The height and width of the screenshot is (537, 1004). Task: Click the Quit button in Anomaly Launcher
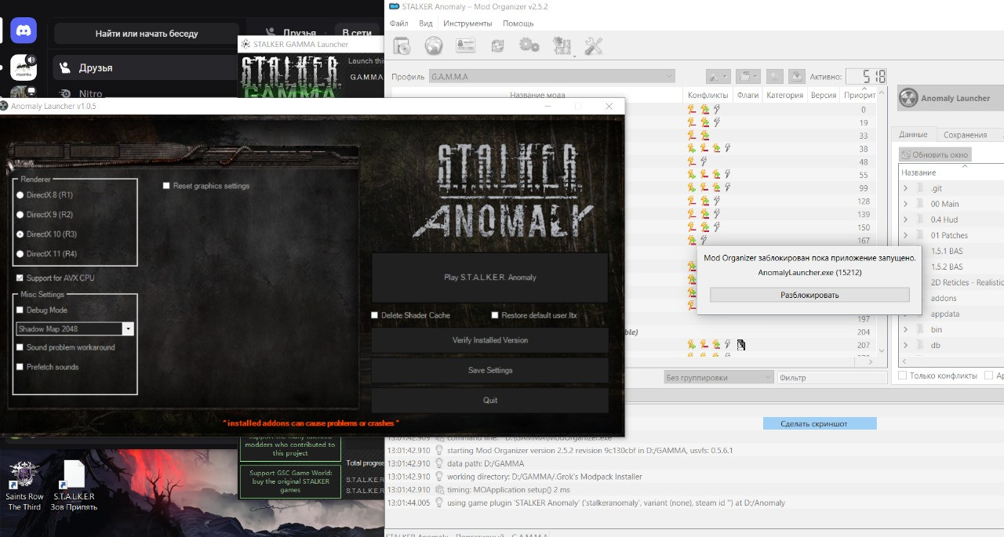489,400
